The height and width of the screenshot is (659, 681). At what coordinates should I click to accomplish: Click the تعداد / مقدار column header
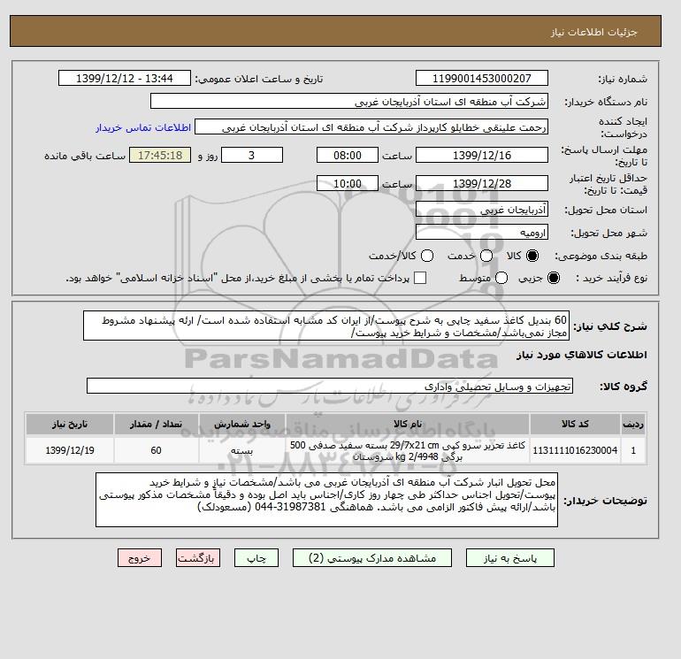[x=157, y=424]
